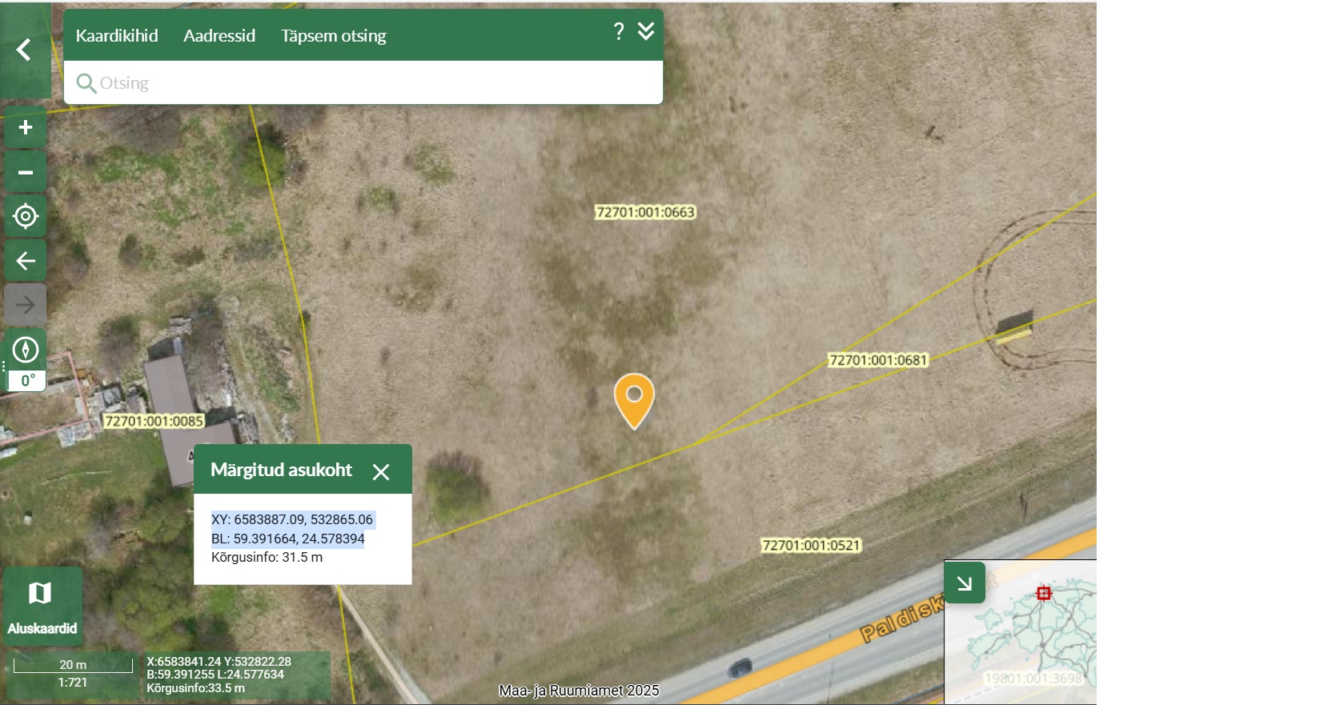Activate the locate my position icon

pos(26,216)
